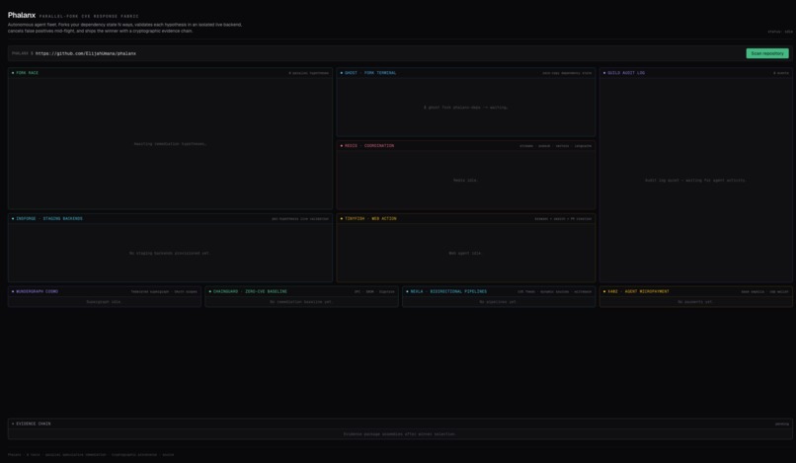Click the green dot beside FORK RACE

pos(13,73)
